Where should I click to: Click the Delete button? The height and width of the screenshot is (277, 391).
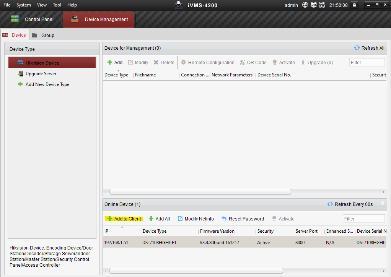pos(164,63)
